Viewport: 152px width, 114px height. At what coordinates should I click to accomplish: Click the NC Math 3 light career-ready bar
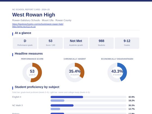(55, 109)
